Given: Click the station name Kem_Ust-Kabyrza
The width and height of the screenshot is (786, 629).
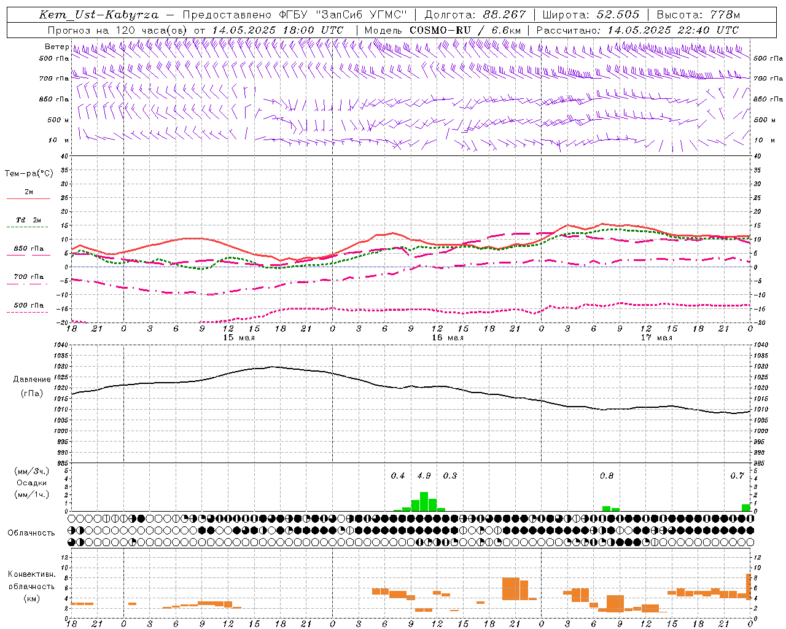Looking at the screenshot, I should point(99,15).
